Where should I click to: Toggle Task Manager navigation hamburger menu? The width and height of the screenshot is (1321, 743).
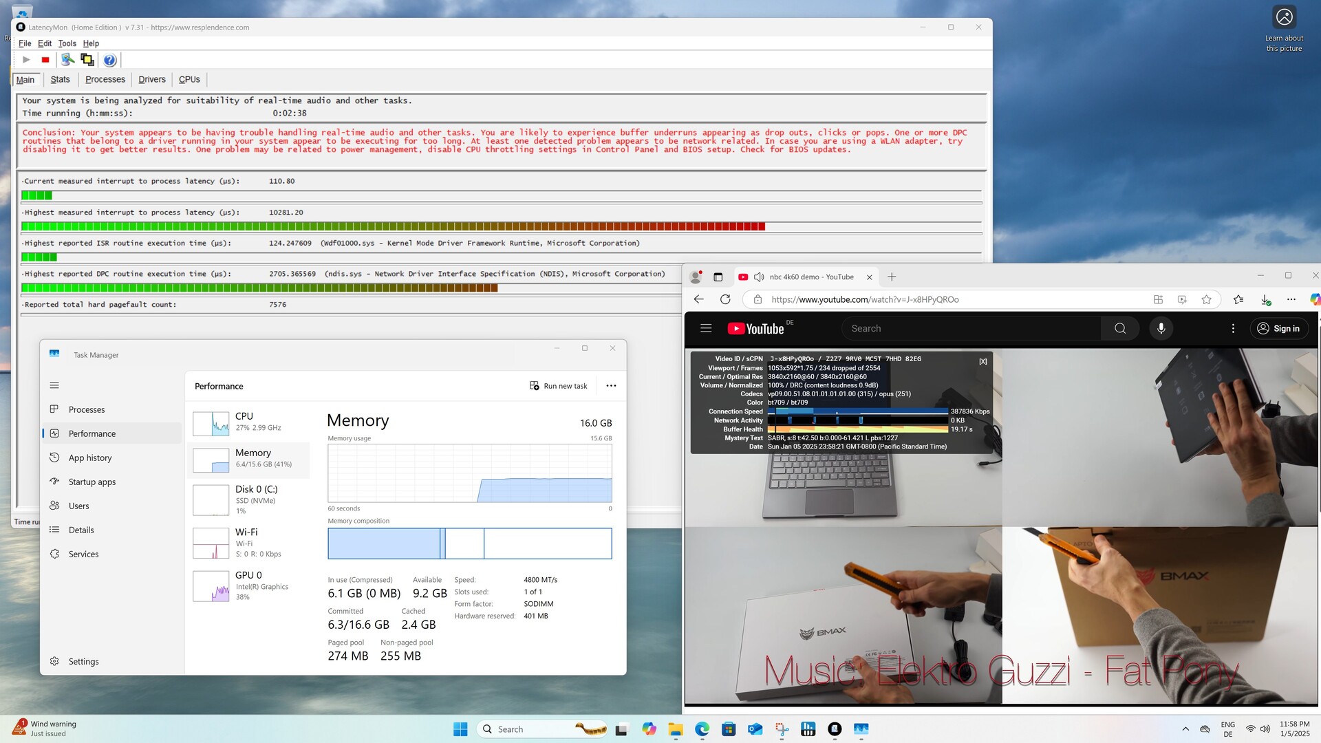54,385
